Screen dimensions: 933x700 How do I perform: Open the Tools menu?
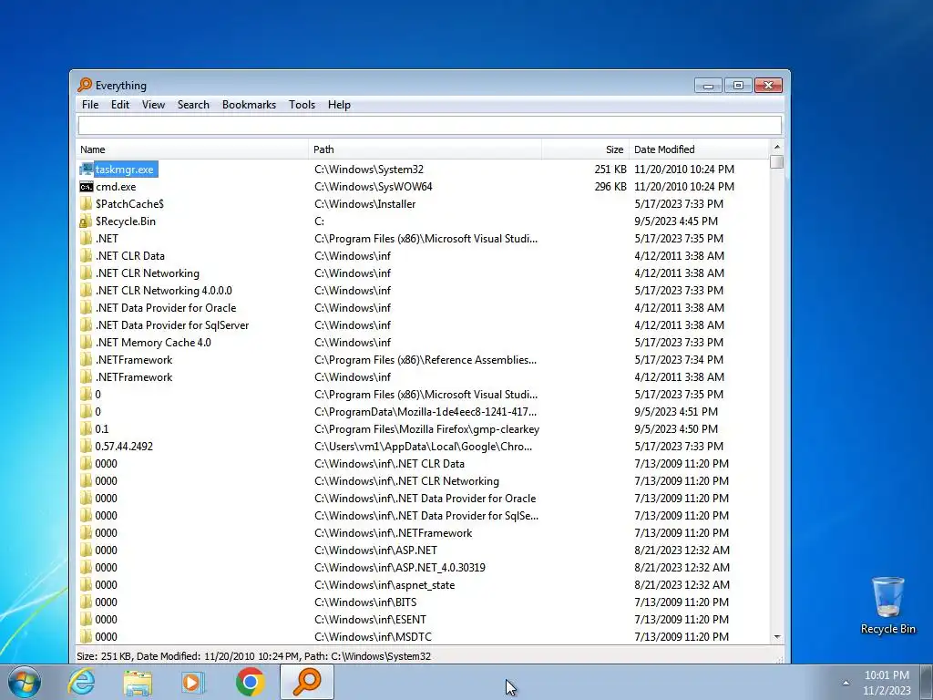(302, 105)
